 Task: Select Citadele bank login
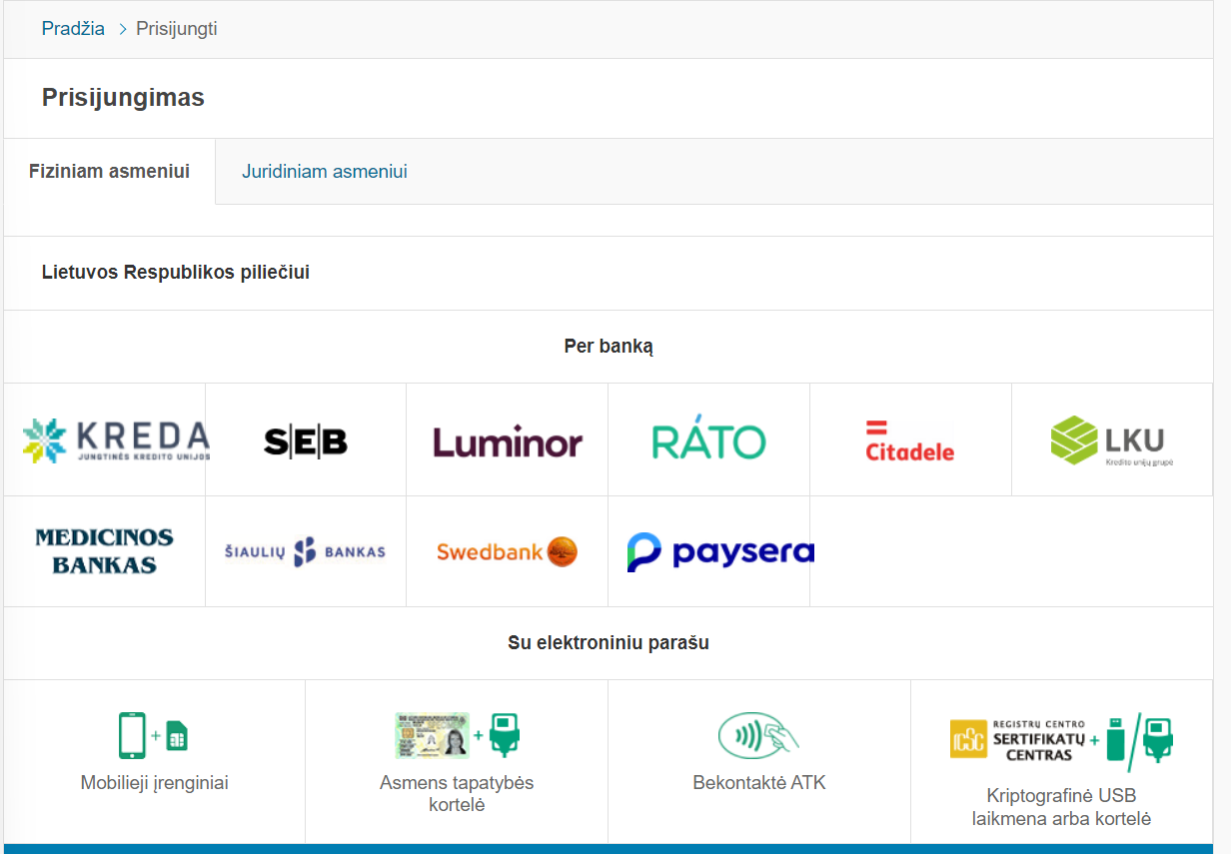pyautogui.click(x=910, y=440)
